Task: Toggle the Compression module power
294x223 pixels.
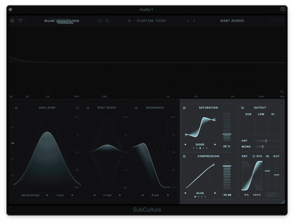Action: [184, 156]
